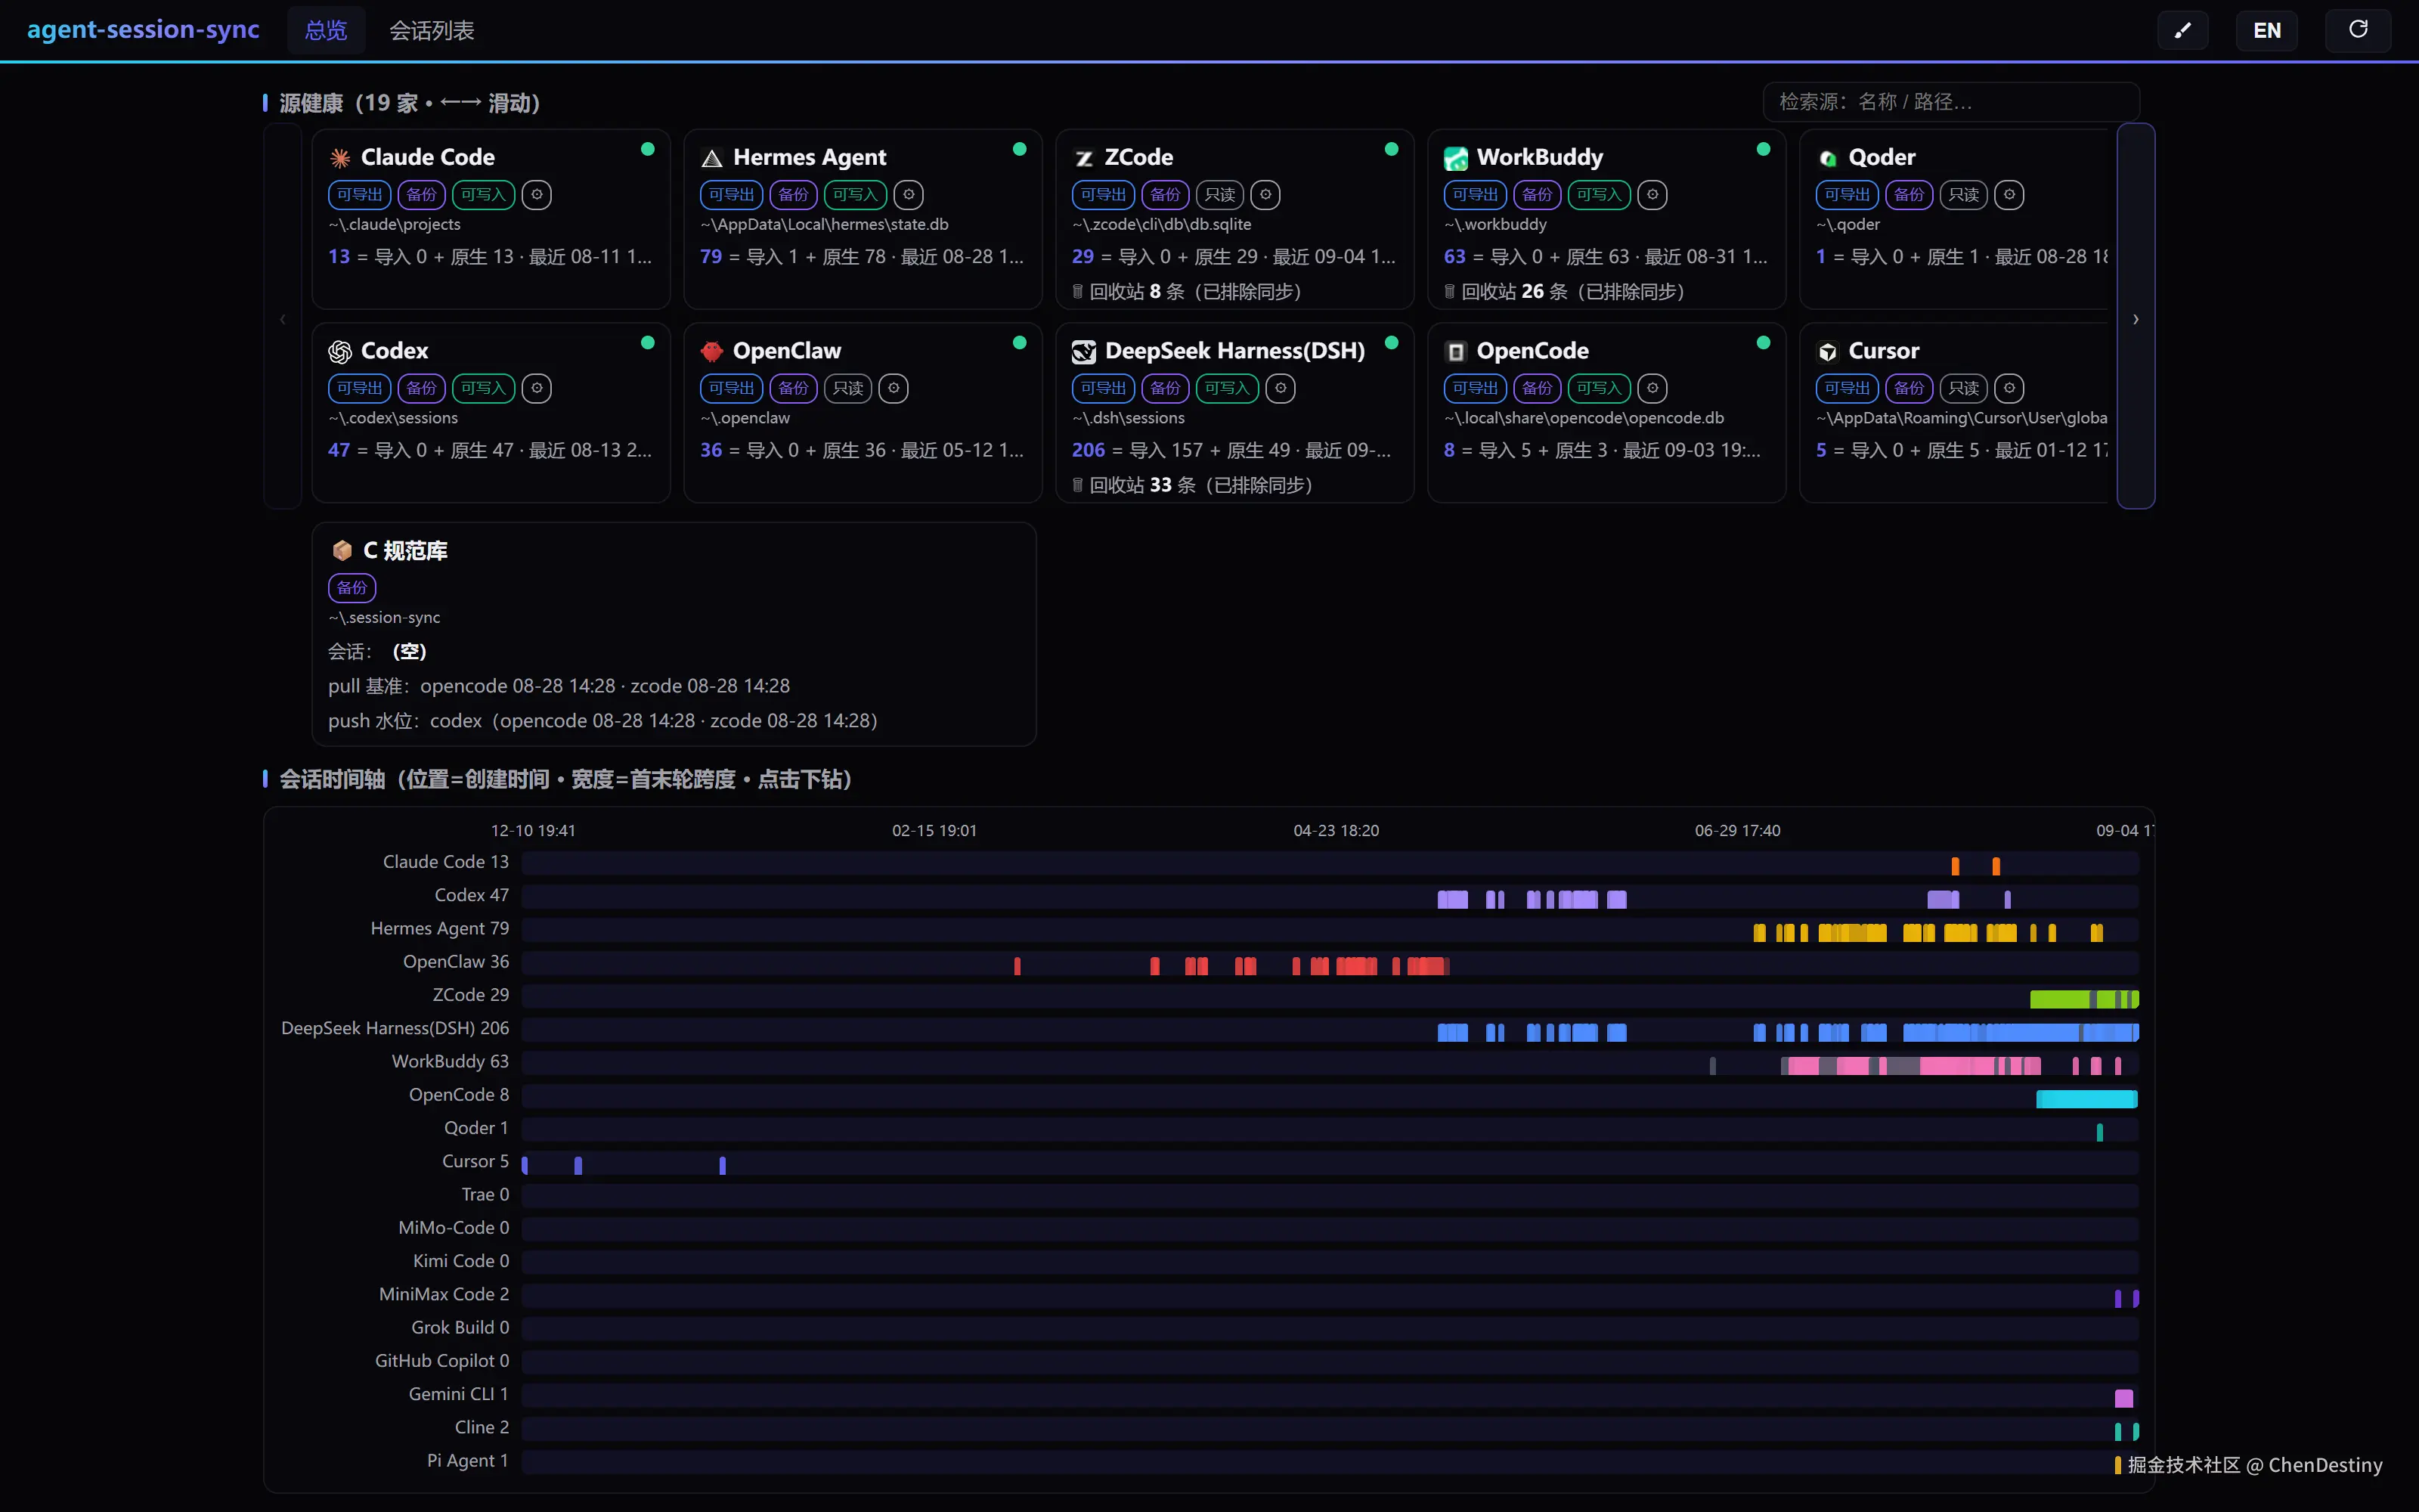This screenshot has height=1512, width=2419.
Task: Click the "pull 基准" line in C 规范库
Action: 559,686
